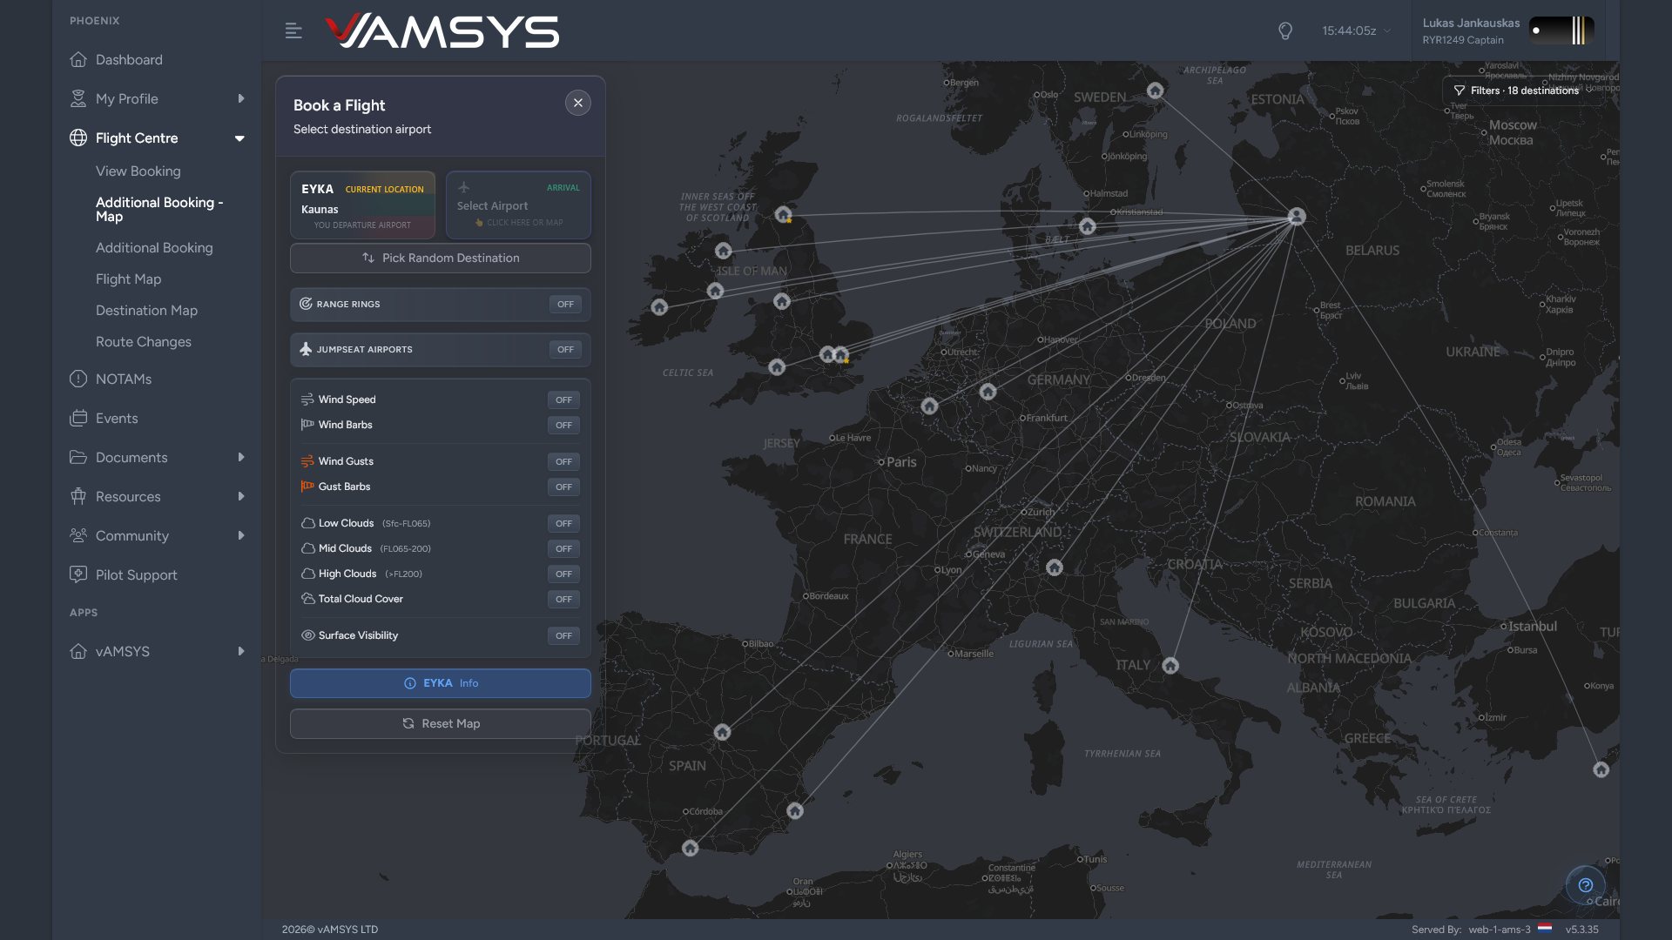This screenshot has width=1672, height=940.
Task: Click the help question mark icon
Action: pos(1585,885)
